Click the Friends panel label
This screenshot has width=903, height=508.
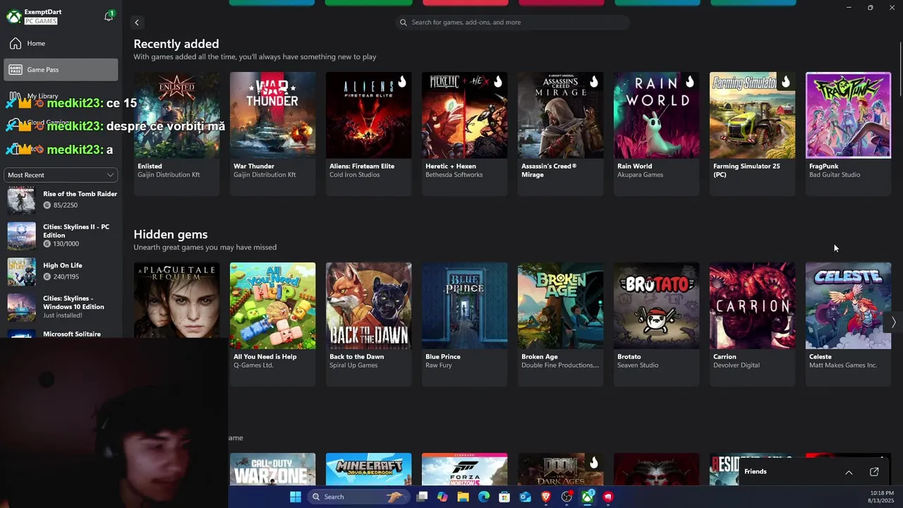point(755,471)
